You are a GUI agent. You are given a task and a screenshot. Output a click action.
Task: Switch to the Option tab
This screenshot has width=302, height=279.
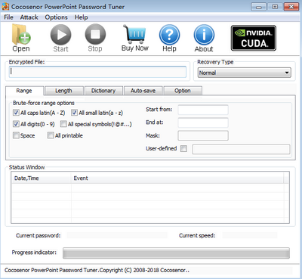tap(183, 91)
